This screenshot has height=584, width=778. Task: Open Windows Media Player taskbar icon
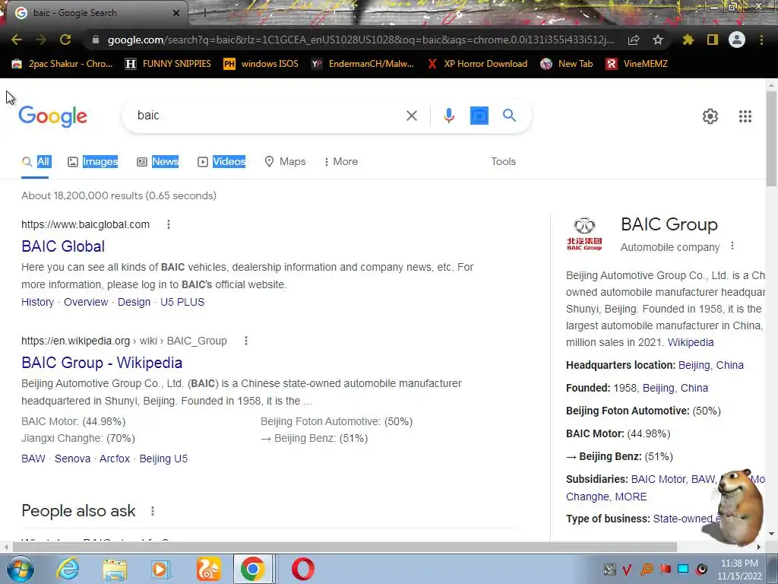coord(161,569)
